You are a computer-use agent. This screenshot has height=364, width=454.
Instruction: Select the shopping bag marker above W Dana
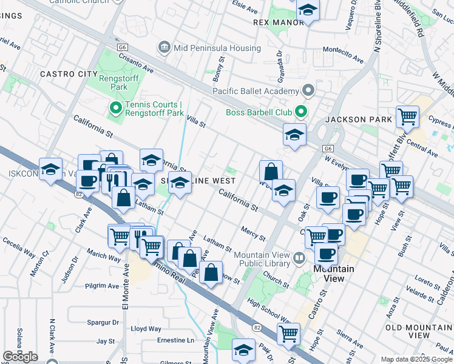(x=271, y=172)
